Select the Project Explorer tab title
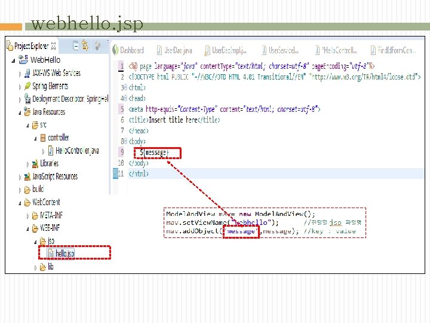The width and height of the screenshot is (430, 323). tap(31, 46)
